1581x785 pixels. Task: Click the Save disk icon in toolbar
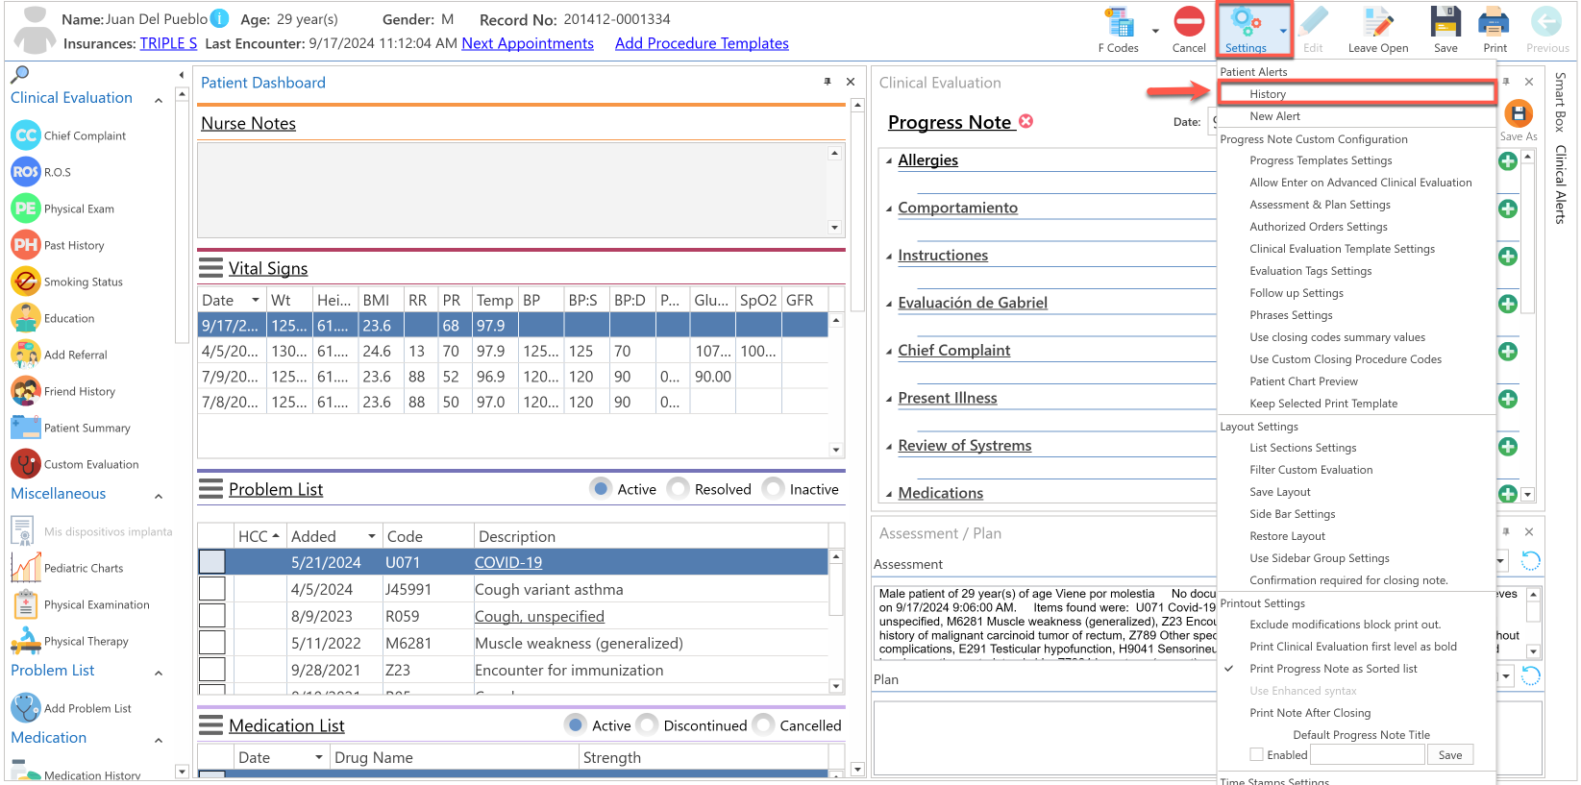coord(1445,21)
